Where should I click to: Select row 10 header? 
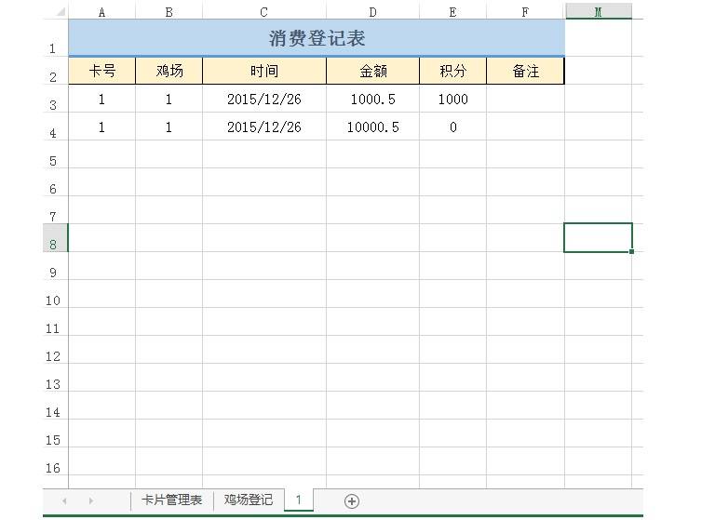(x=55, y=294)
